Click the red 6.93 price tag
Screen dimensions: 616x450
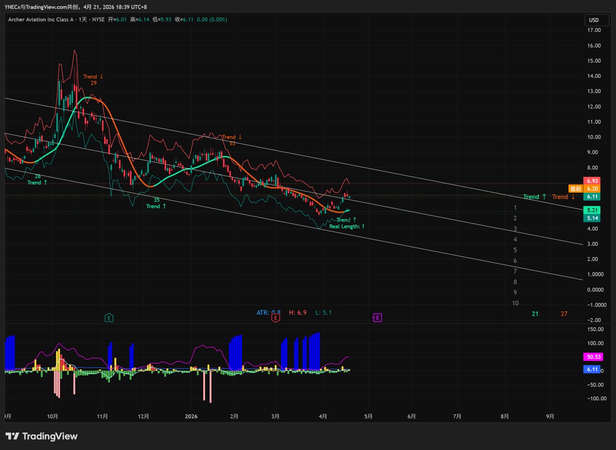tap(592, 181)
